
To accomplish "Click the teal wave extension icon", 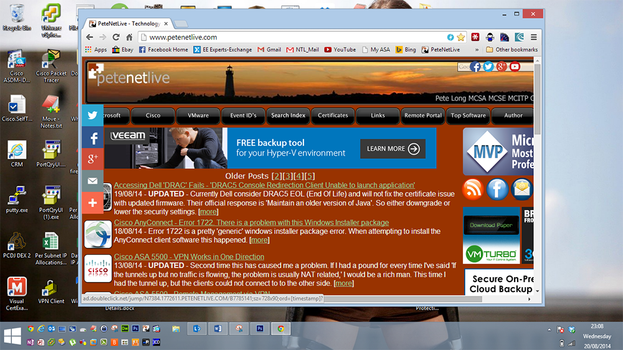I will pos(520,37).
